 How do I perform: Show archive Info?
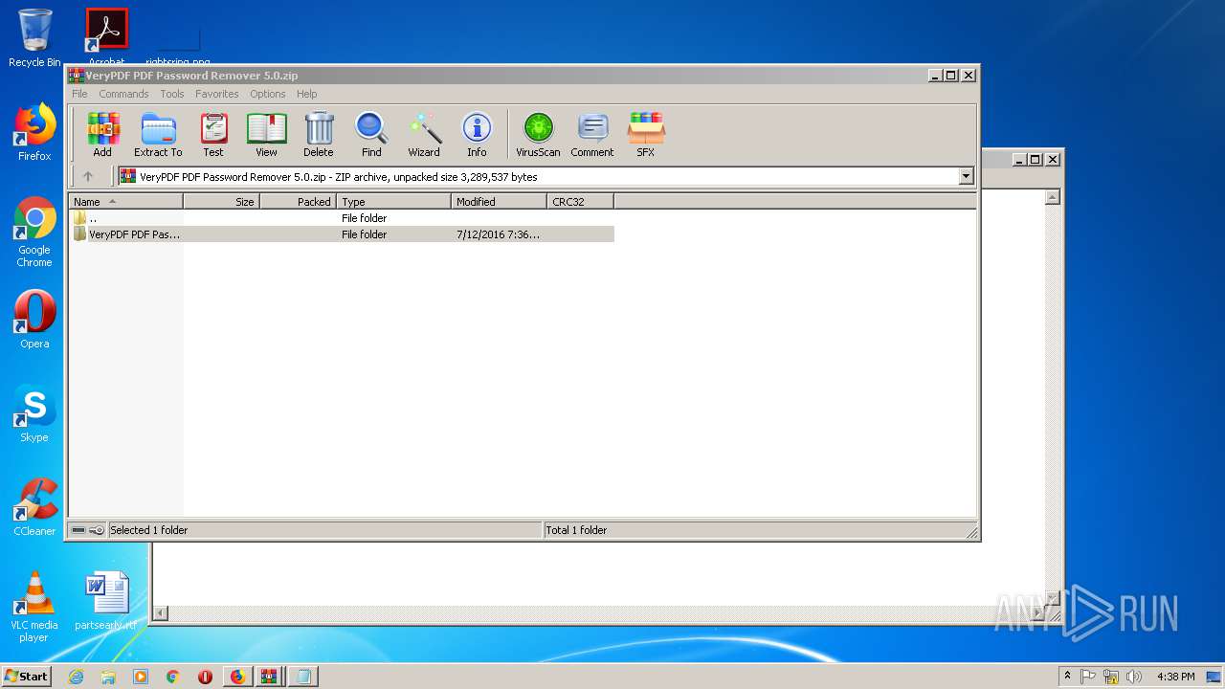click(x=477, y=134)
